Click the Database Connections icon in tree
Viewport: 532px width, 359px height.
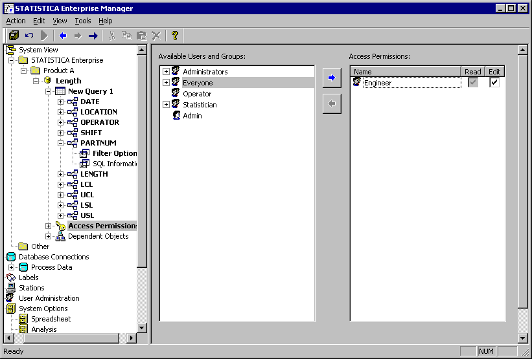[11, 257]
